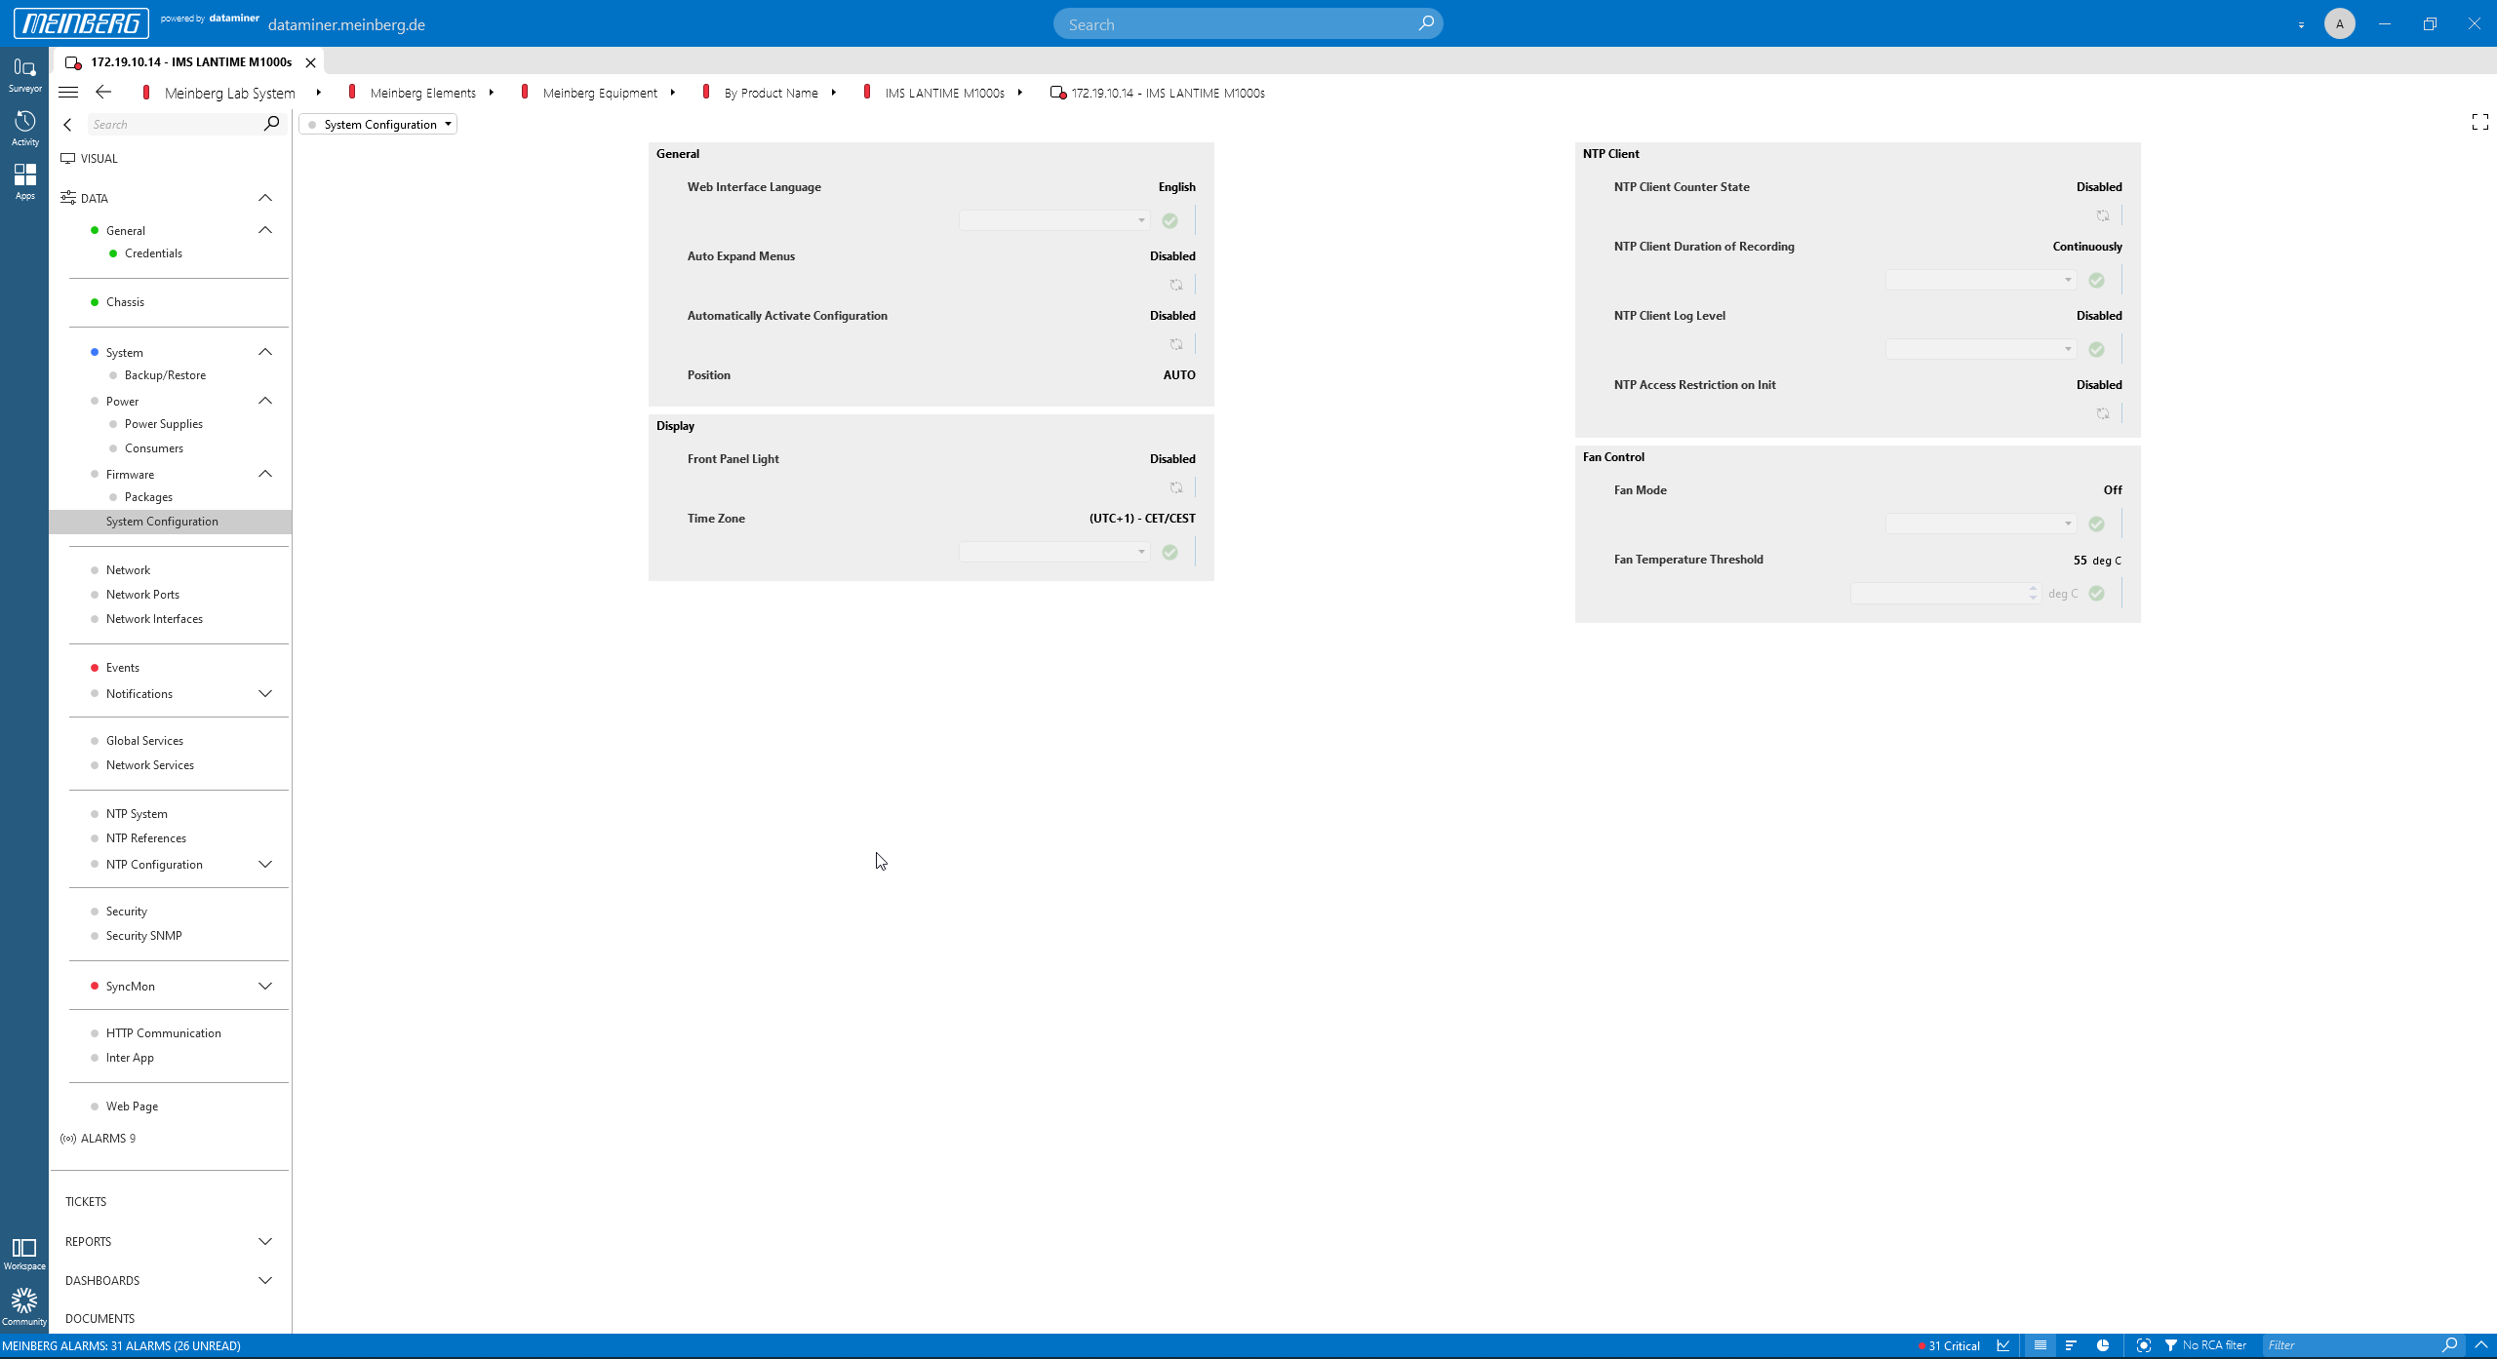This screenshot has width=2497, height=1359.
Task: Open Fan Mode dropdown
Action: pyautogui.click(x=1981, y=524)
